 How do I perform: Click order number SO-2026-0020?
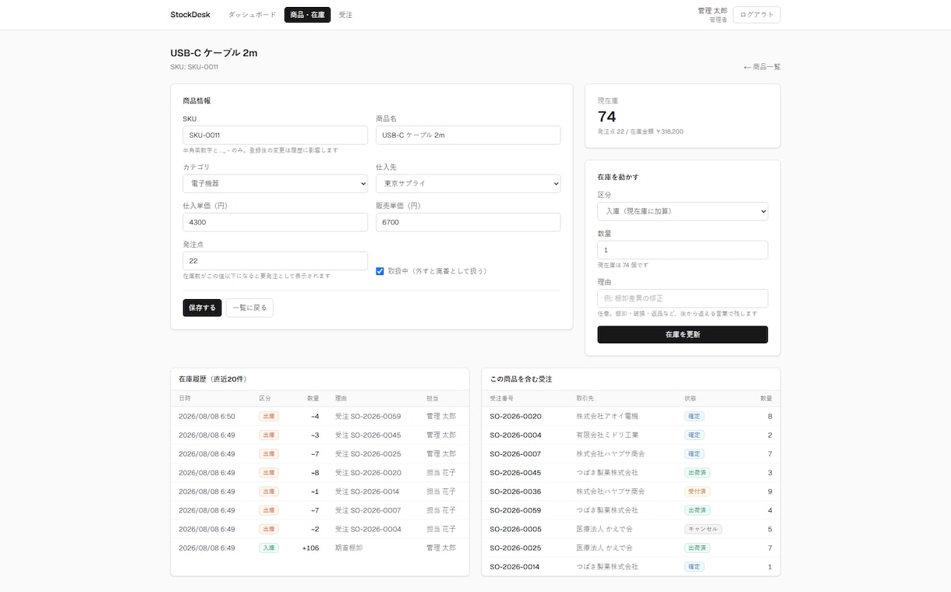[515, 417]
